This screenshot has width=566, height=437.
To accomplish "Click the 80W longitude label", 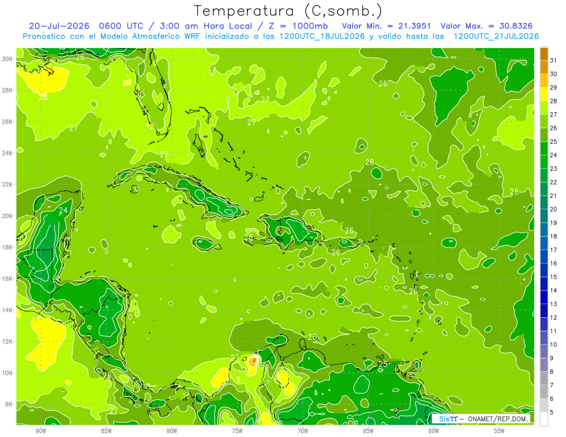I will (x=172, y=431).
